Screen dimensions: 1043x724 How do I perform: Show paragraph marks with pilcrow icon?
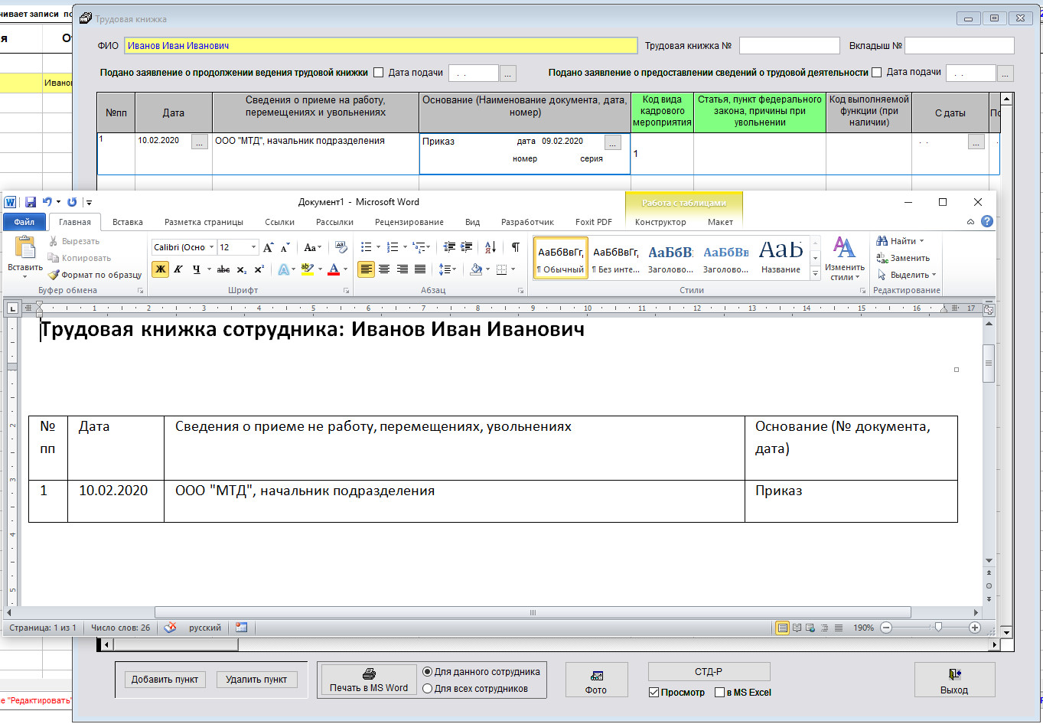(x=515, y=247)
